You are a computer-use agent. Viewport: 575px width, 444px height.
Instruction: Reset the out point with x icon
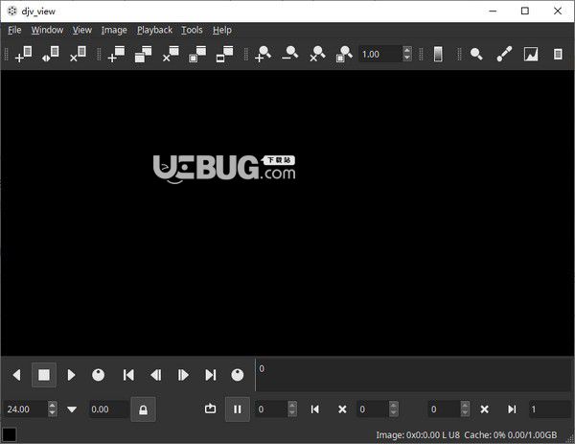pos(484,409)
